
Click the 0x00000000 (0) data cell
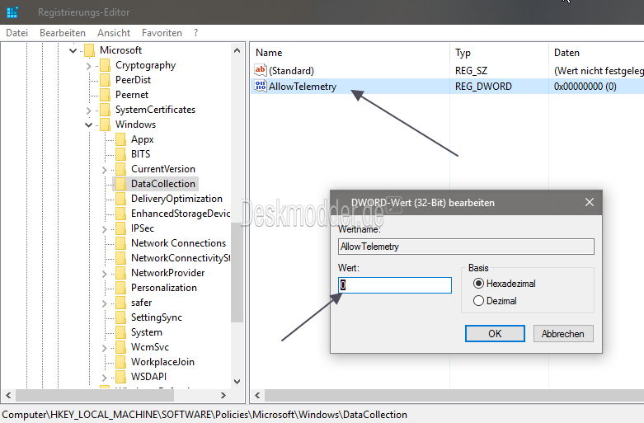[585, 87]
